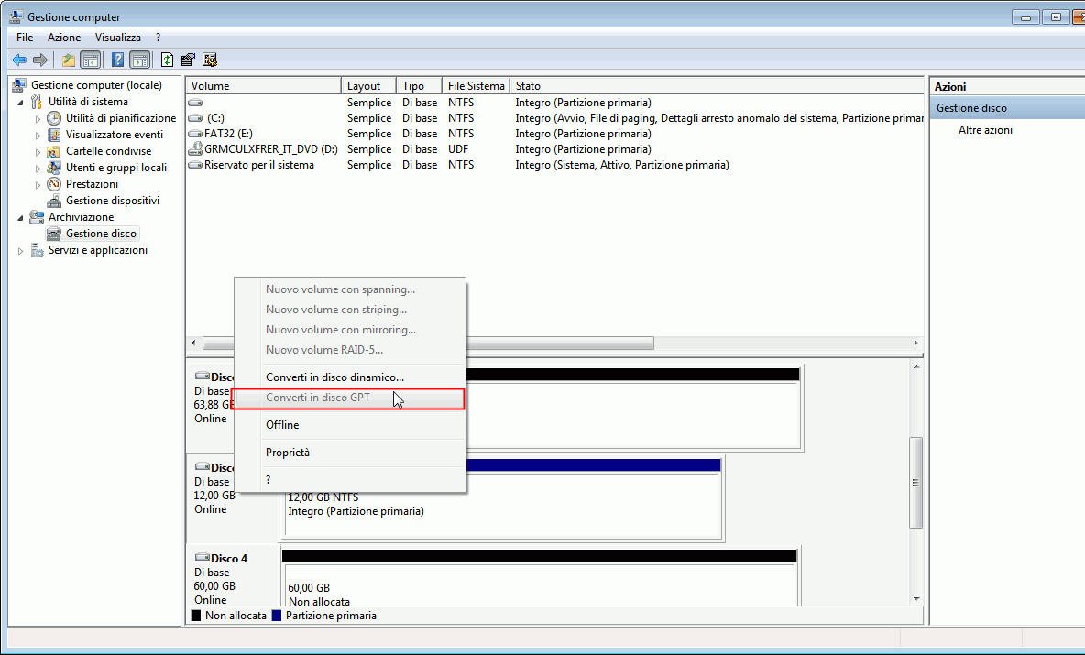Collapse Archiviazione tree arrow
Image resolution: width=1085 pixels, height=655 pixels.
click(x=20, y=218)
